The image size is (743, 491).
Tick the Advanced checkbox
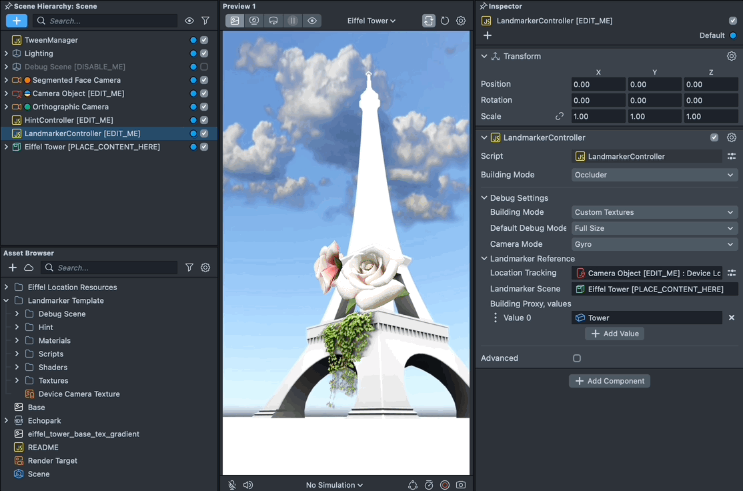click(577, 358)
